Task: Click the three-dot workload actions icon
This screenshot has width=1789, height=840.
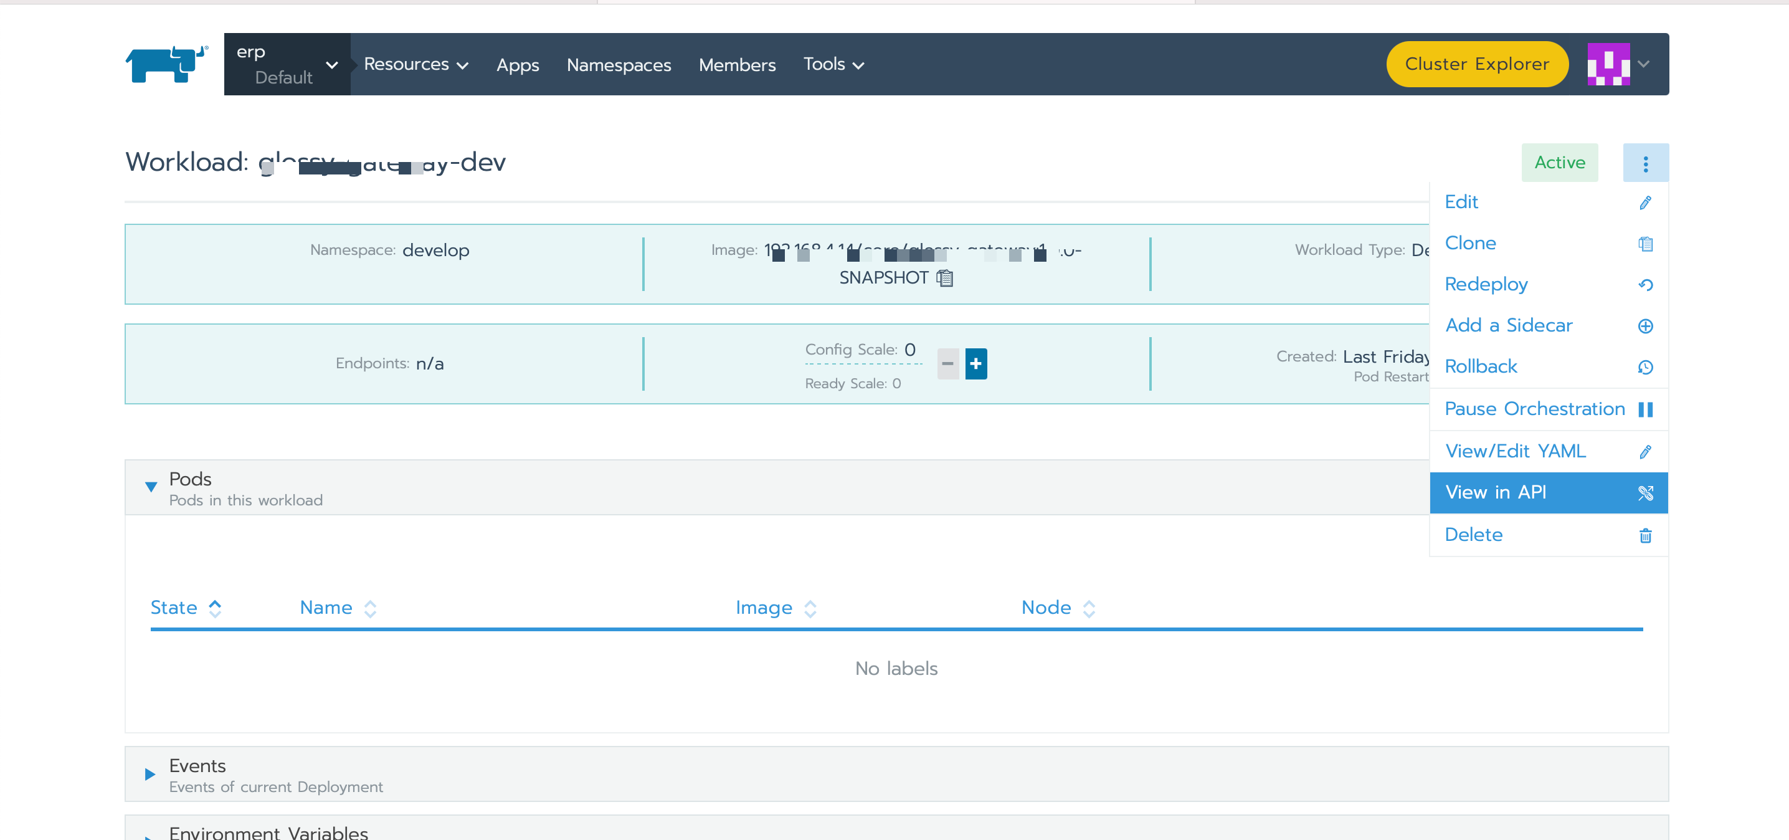Action: click(1644, 163)
